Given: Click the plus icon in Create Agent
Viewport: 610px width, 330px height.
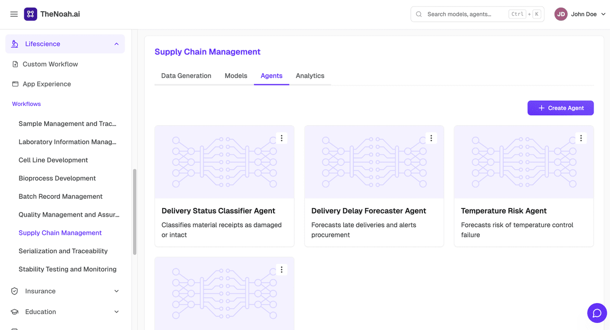Looking at the screenshot, I should point(541,108).
